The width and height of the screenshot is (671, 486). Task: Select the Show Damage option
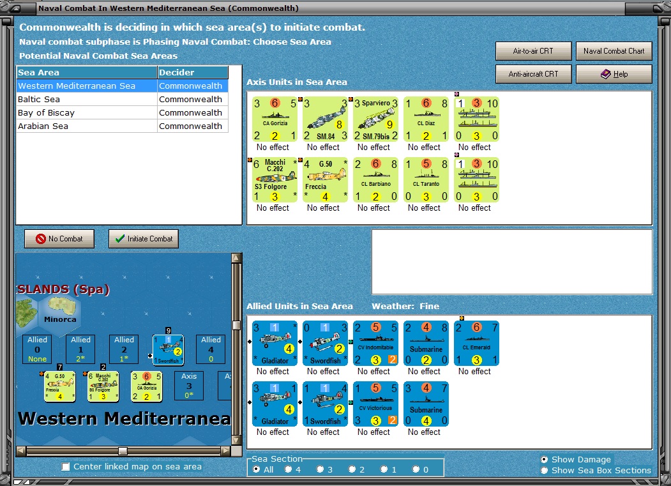pos(544,459)
